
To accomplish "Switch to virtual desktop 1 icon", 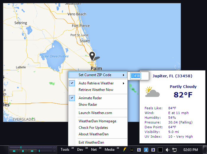I will pos(139,150).
